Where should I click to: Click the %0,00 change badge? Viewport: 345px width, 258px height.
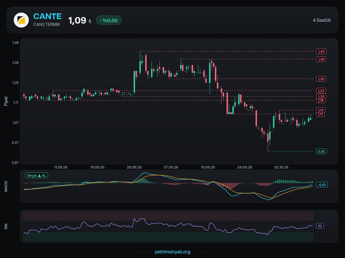tap(109, 20)
